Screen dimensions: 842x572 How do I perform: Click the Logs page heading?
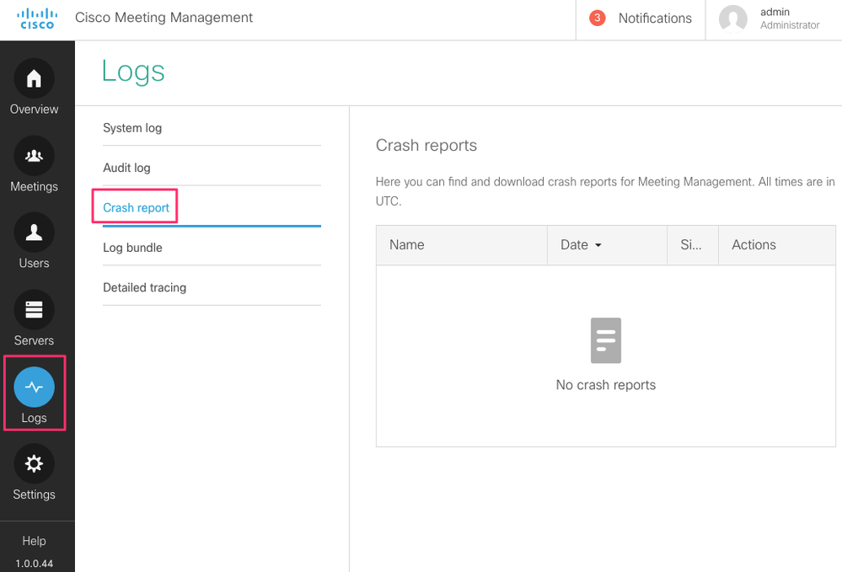133,72
